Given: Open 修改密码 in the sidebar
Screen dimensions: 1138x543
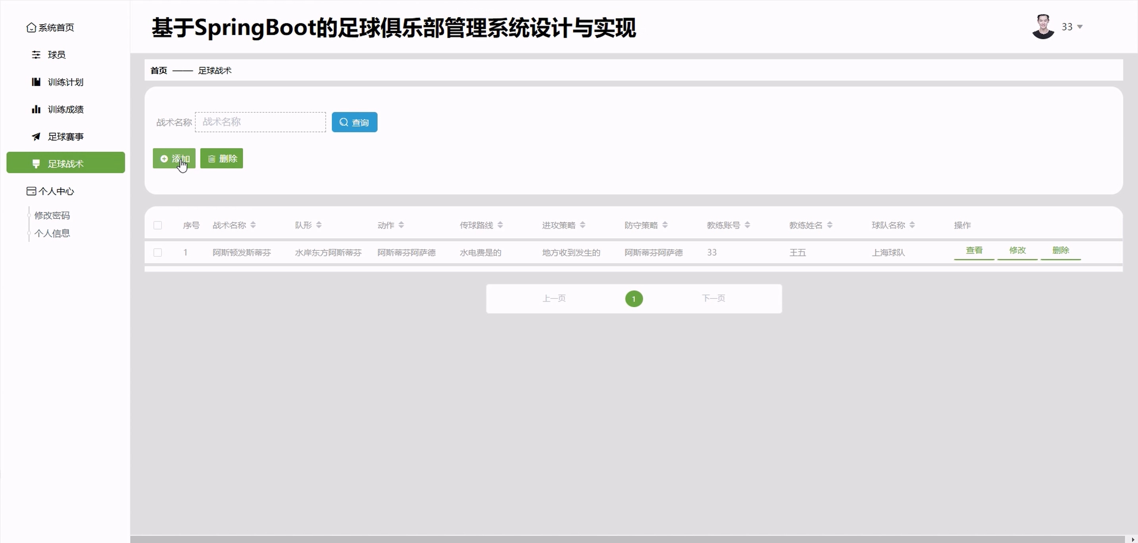Looking at the screenshot, I should tap(52, 216).
